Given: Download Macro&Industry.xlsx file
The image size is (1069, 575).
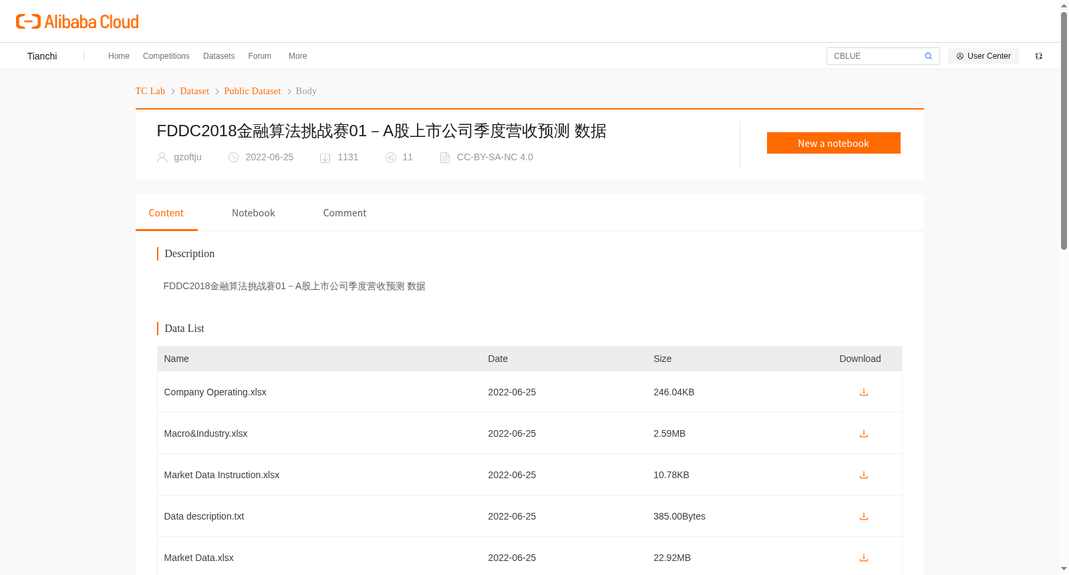Looking at the screenshot, I should pos(863,433).
